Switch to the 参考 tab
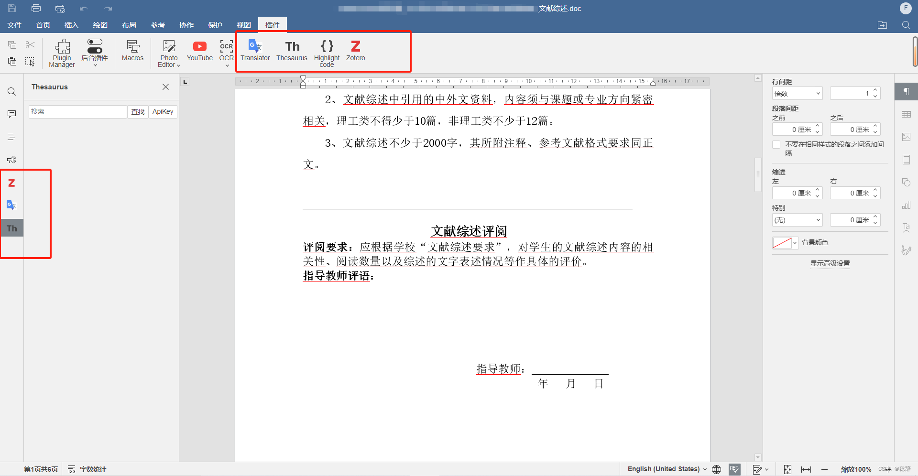The image size is (918, 476). click(158, 25)
